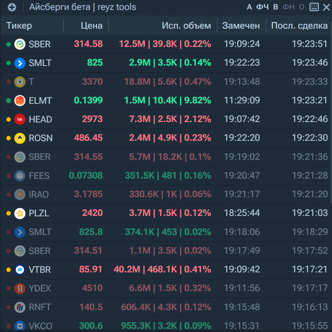The width and height of the screenshot is (332, 332).
Task: Toggle the ФН filter
Action: (288, 7)
